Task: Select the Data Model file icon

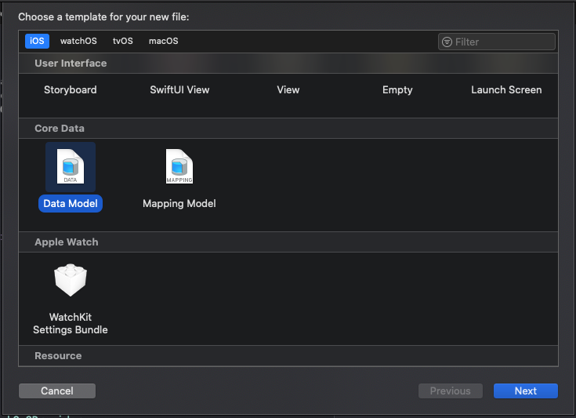Action: pos(71,166)
